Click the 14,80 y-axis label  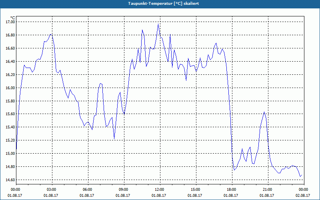(x=10, y=167)
